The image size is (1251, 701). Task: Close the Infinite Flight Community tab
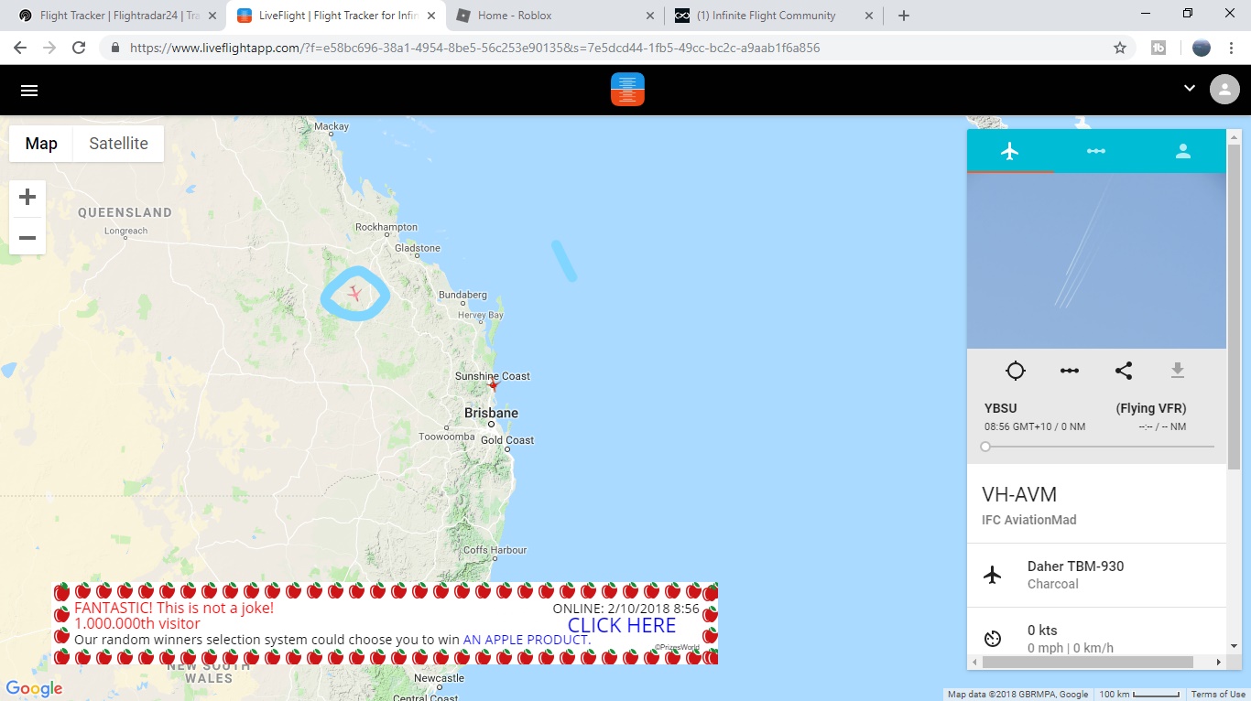(x=868, y=16)
